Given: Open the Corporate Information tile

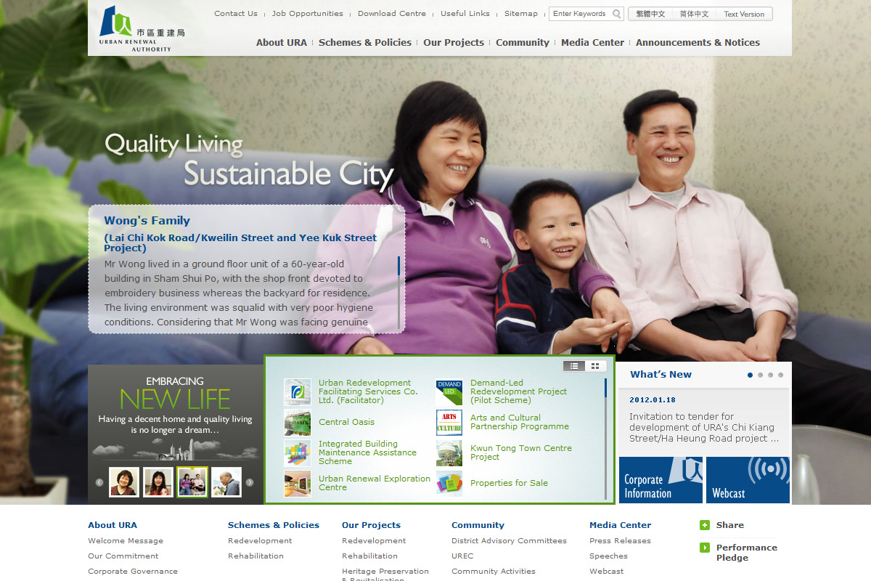Looking at the screenshot, I should tap(661, 480).
